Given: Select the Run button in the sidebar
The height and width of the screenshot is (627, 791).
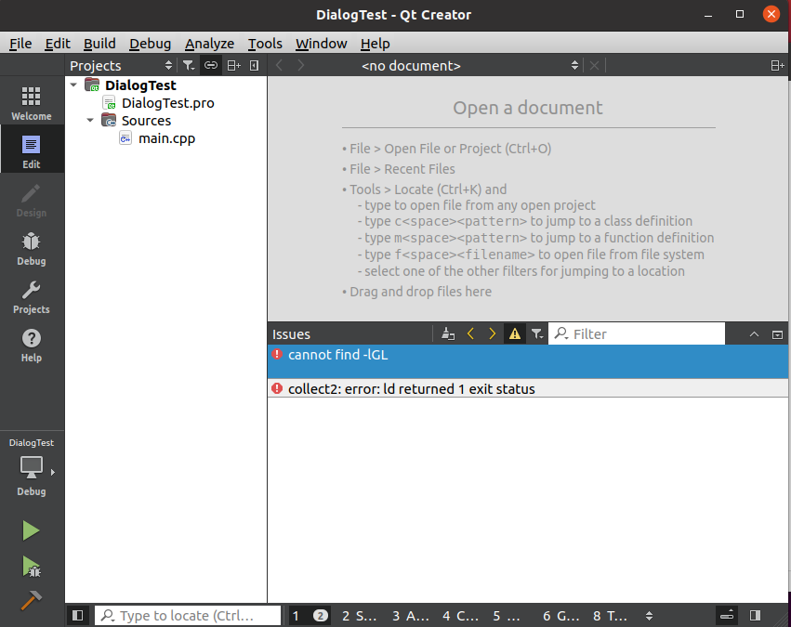Looking at the screenshot, I should click(31, 529).
